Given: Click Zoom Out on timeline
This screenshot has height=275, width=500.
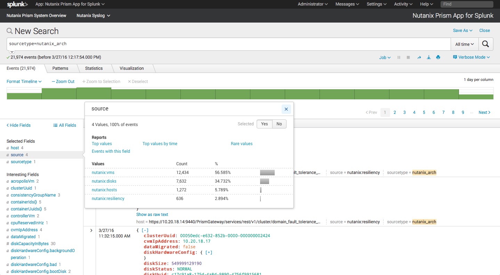Looking at the screenshot, I should click(x=63, y=82).
